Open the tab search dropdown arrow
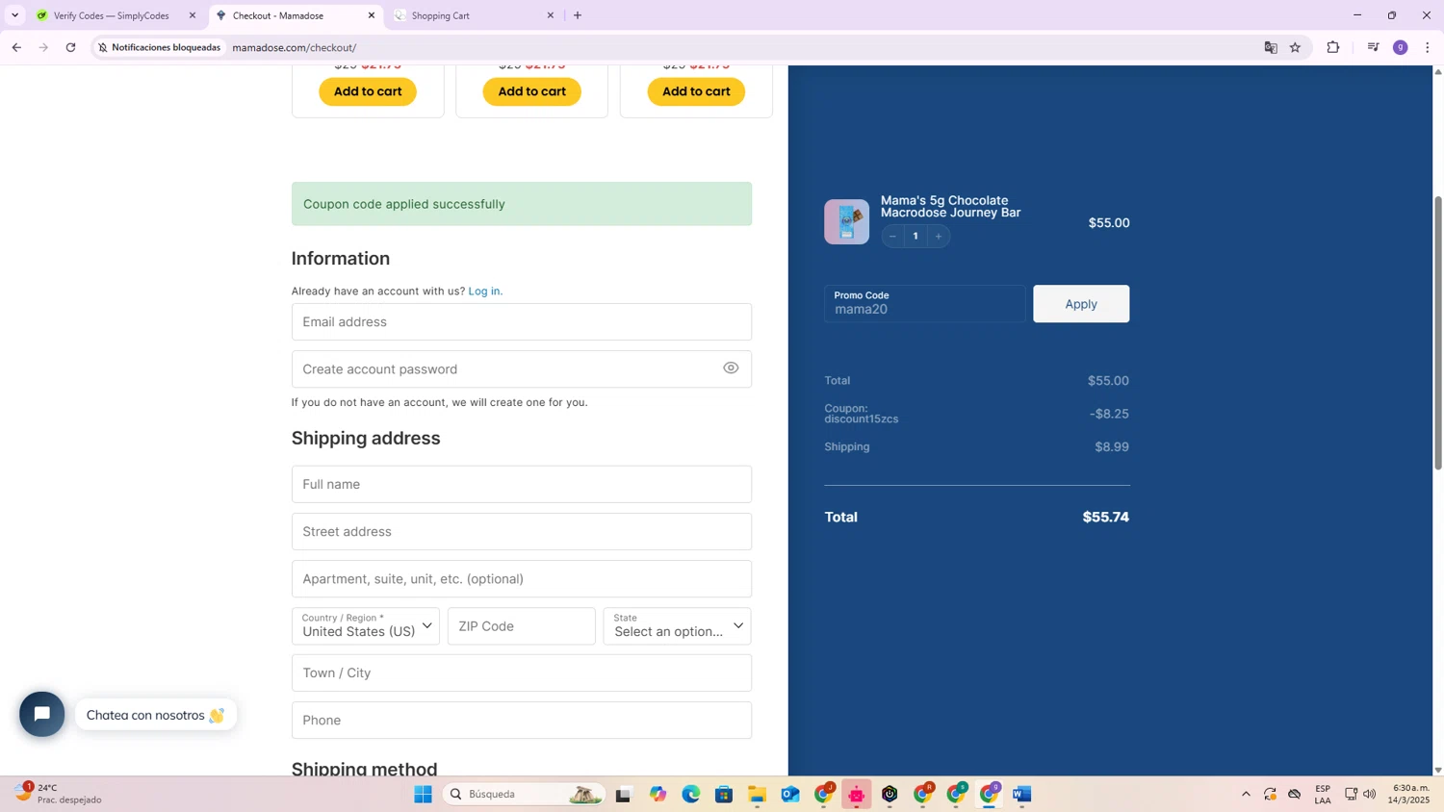The width and height of the screenshot is (1444, 812). point(14,15)
